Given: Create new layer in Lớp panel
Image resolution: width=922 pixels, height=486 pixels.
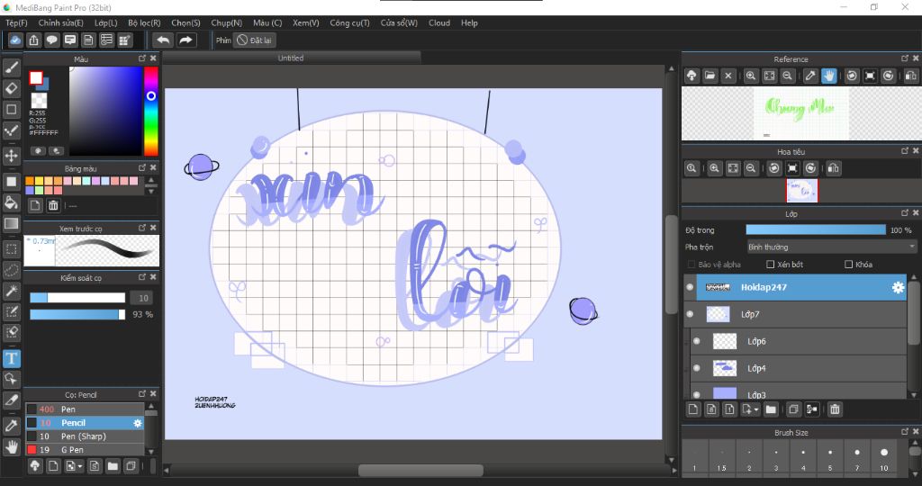Looking at the screenshot, I should click(693, 409).
